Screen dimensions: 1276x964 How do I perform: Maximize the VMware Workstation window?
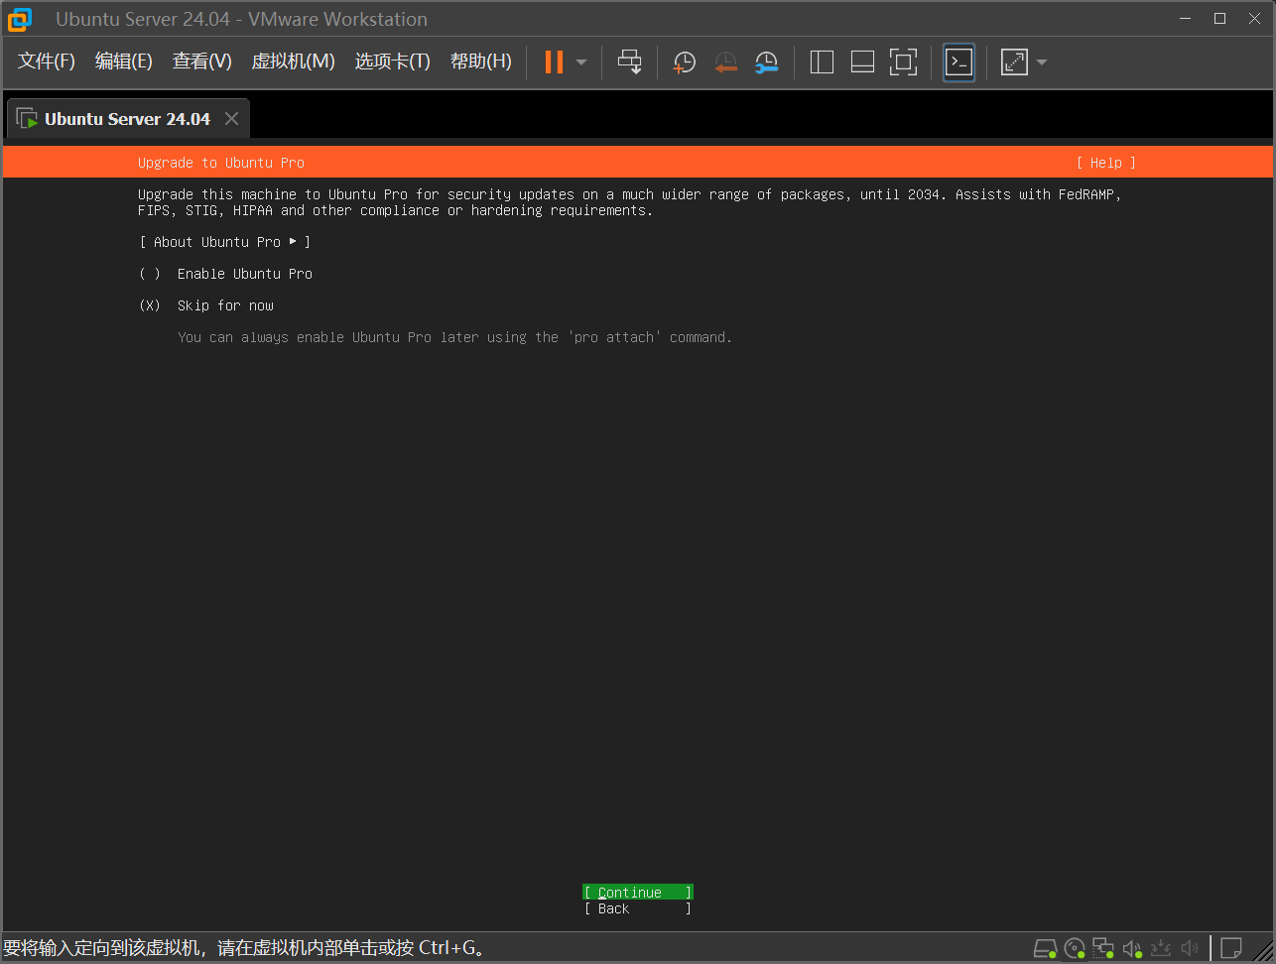[x=1219, y=18]
